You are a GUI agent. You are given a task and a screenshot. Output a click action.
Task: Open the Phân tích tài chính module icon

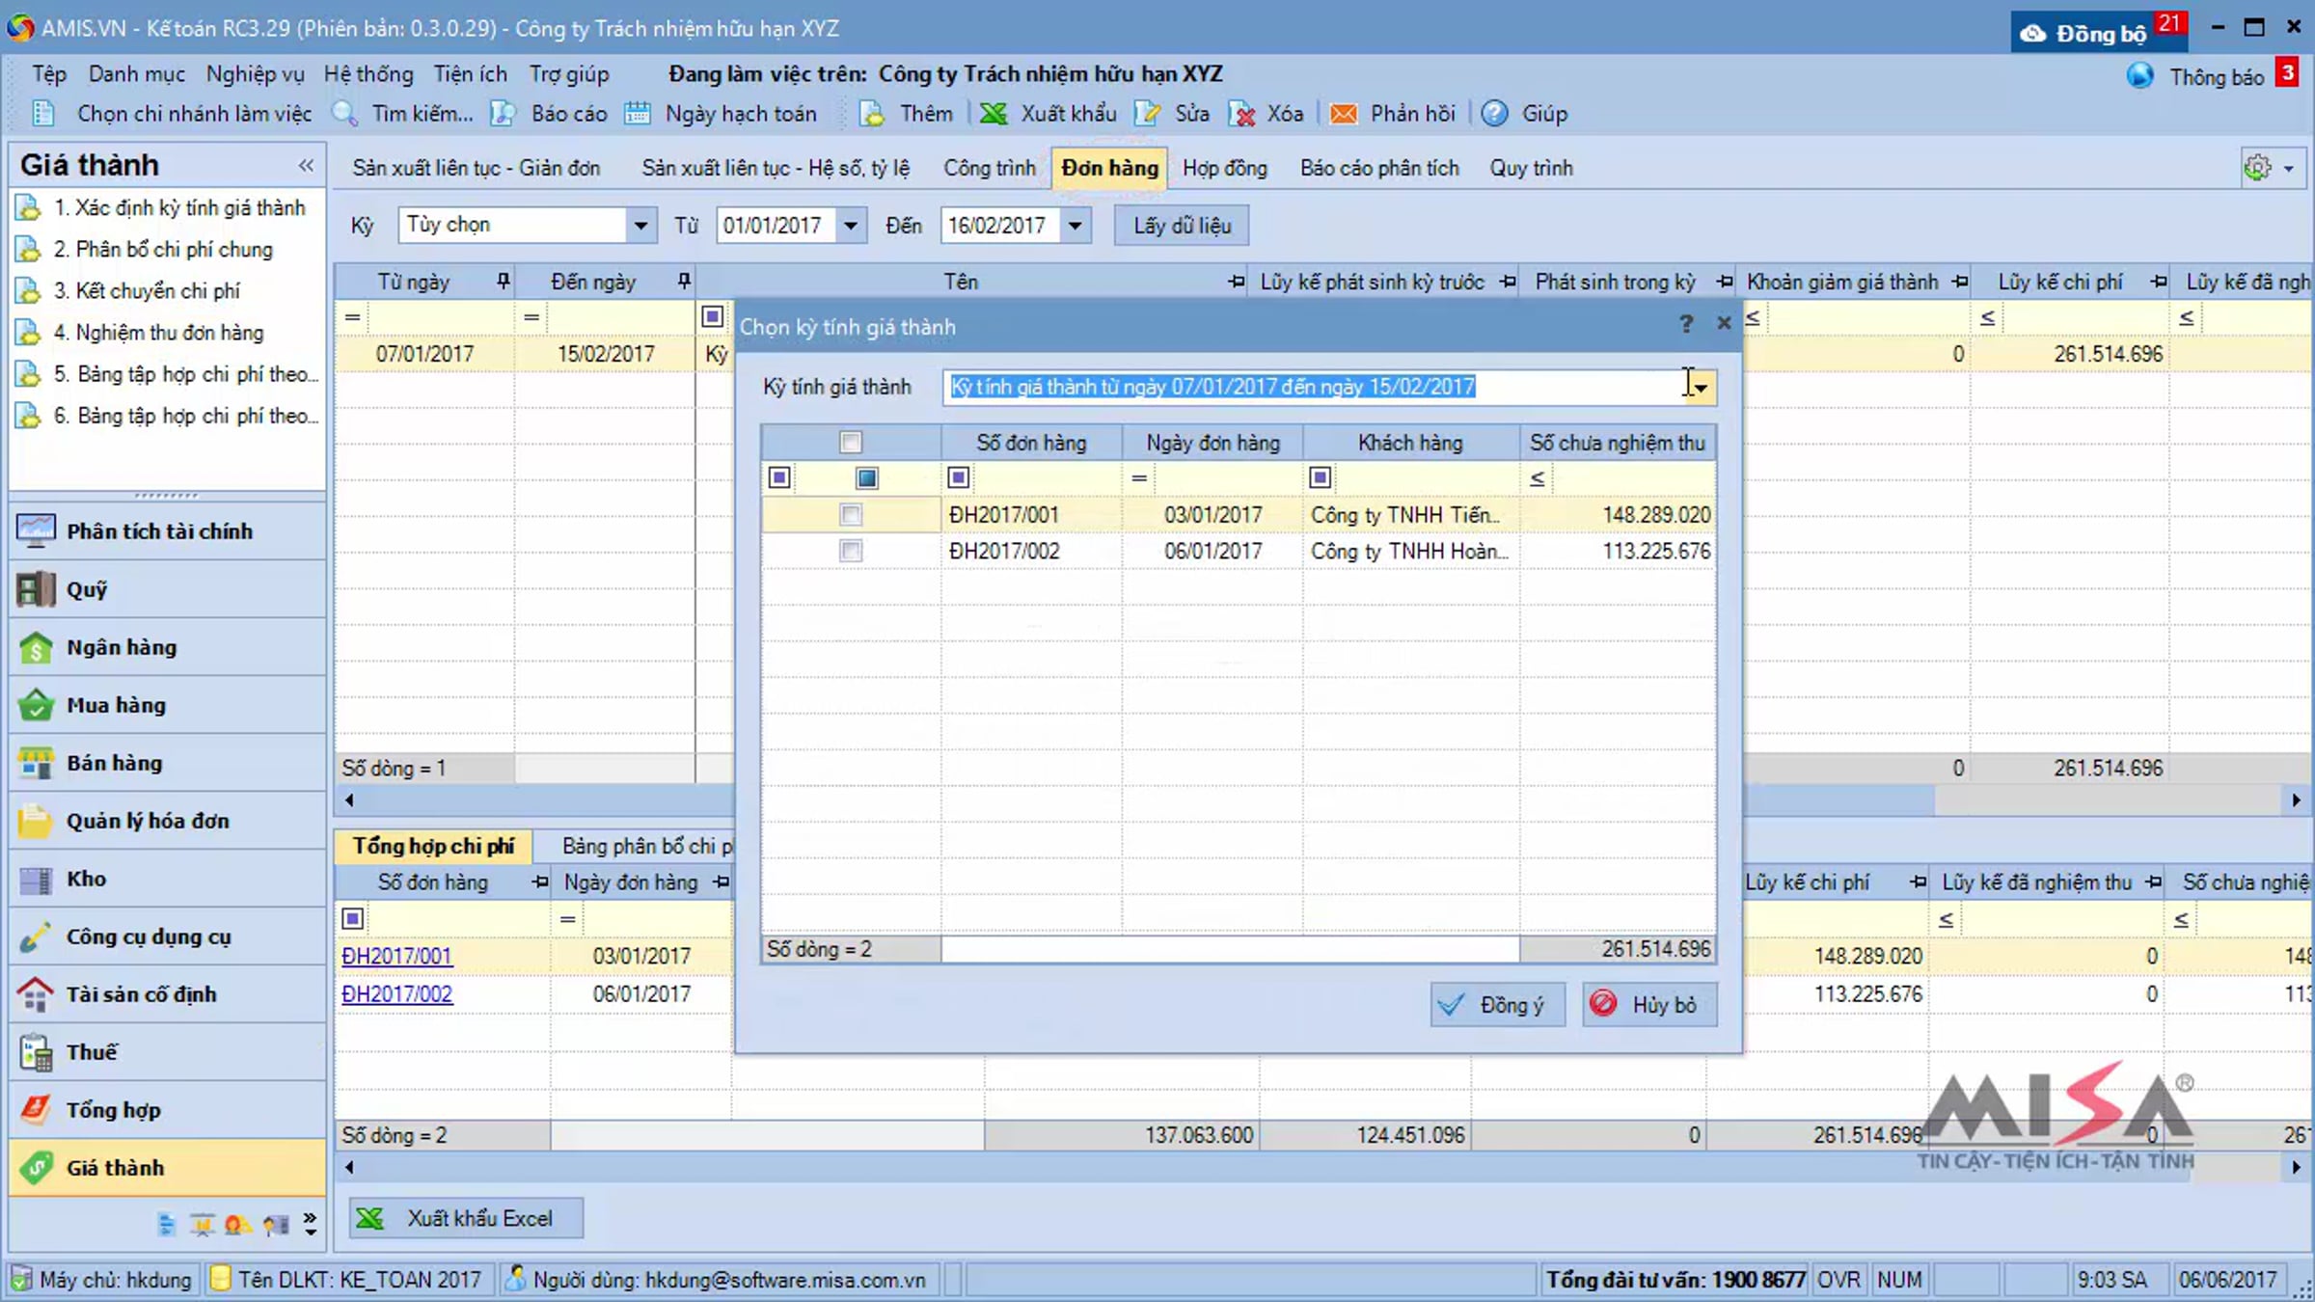[x=36, y=531]
